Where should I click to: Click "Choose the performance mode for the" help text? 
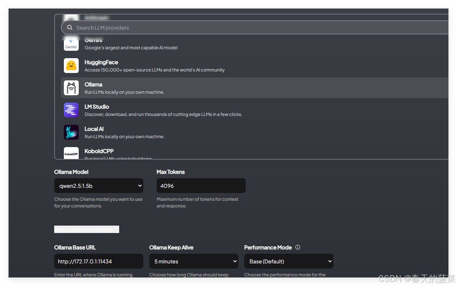[285, 275]
